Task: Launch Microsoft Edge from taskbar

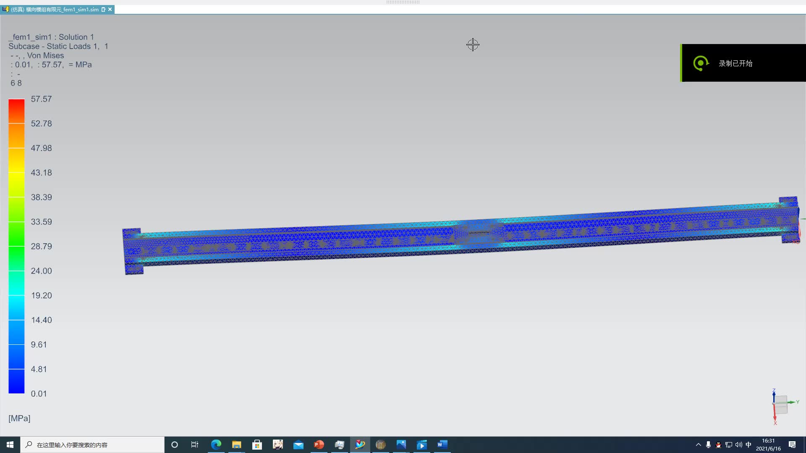Action: coord(216,445)
